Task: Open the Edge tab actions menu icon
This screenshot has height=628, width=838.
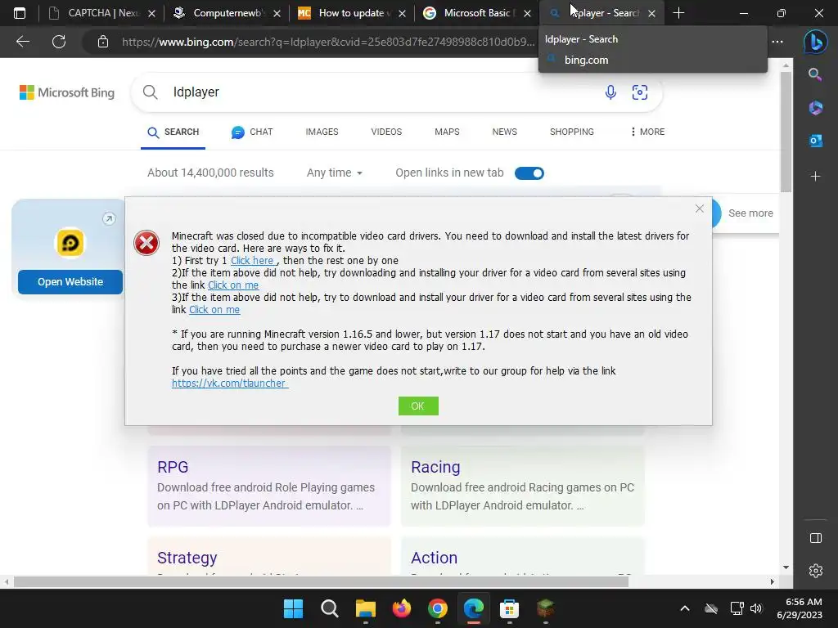Action: coord(20,13)
